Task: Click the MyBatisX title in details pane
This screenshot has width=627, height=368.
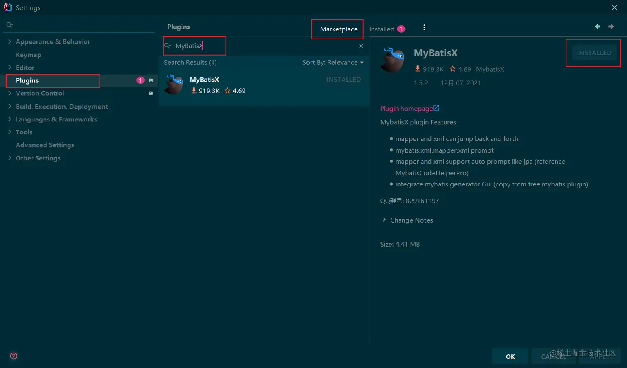Action: 435,53
